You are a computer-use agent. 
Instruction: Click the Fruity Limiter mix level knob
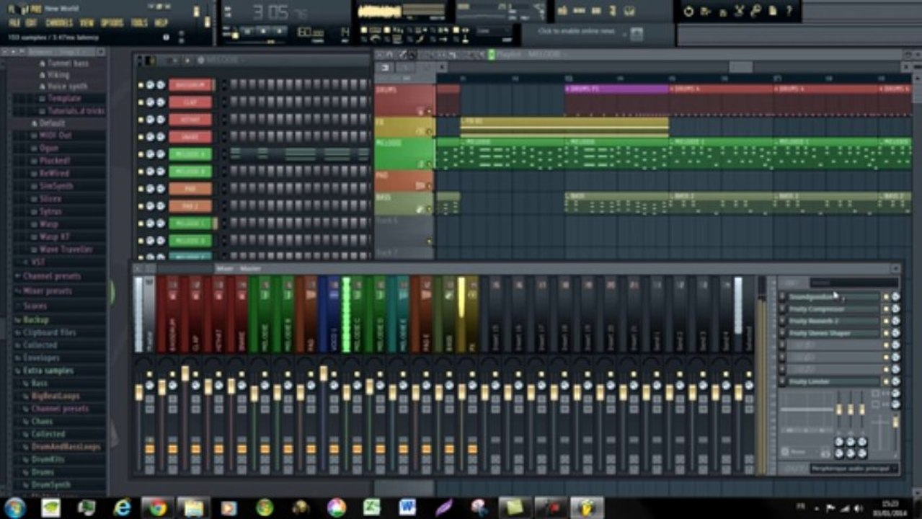pyautogui.click(x=895, y=381)
